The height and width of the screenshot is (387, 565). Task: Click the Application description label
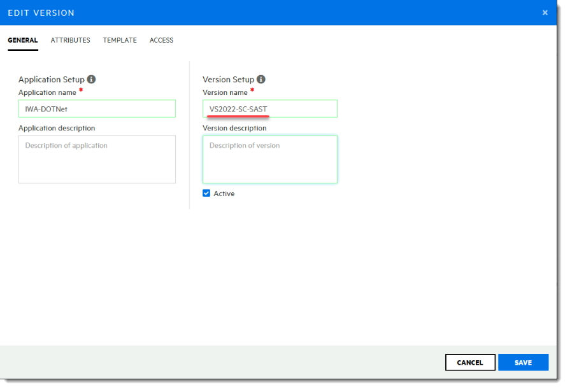pos(57,128)
